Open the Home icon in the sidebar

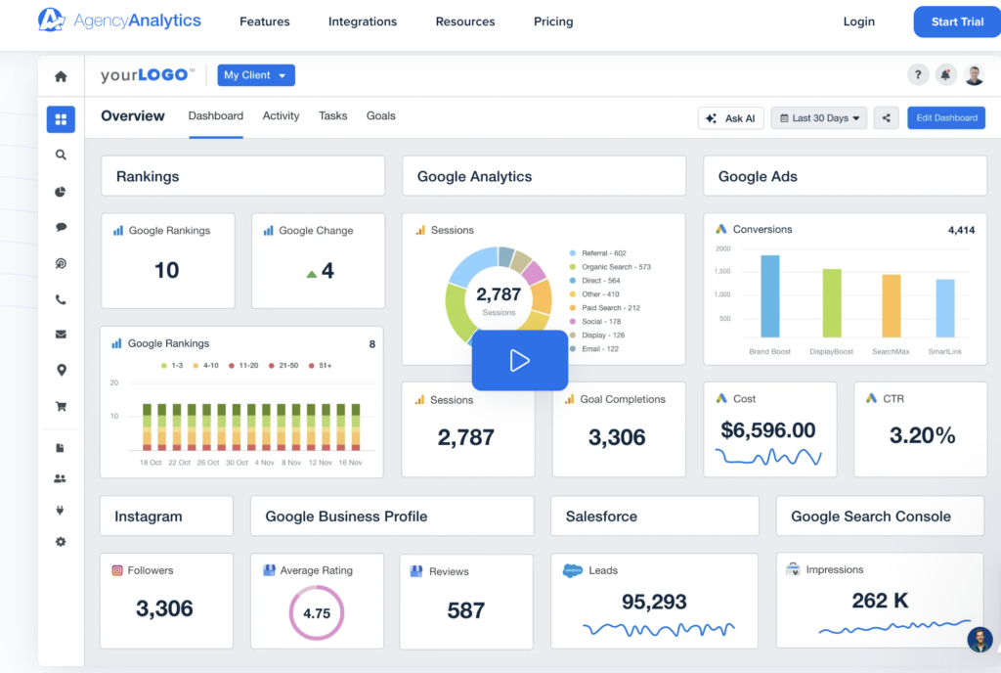click(x=61, y=76)
